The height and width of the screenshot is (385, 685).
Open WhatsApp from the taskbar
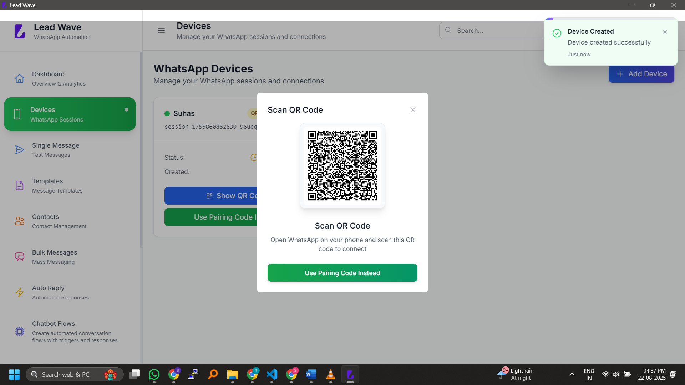coord(154,374)
